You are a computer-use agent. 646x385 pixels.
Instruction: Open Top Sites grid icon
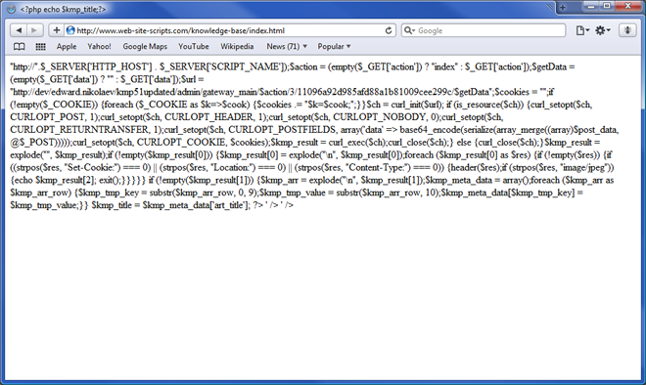click(x=40, y=47)
